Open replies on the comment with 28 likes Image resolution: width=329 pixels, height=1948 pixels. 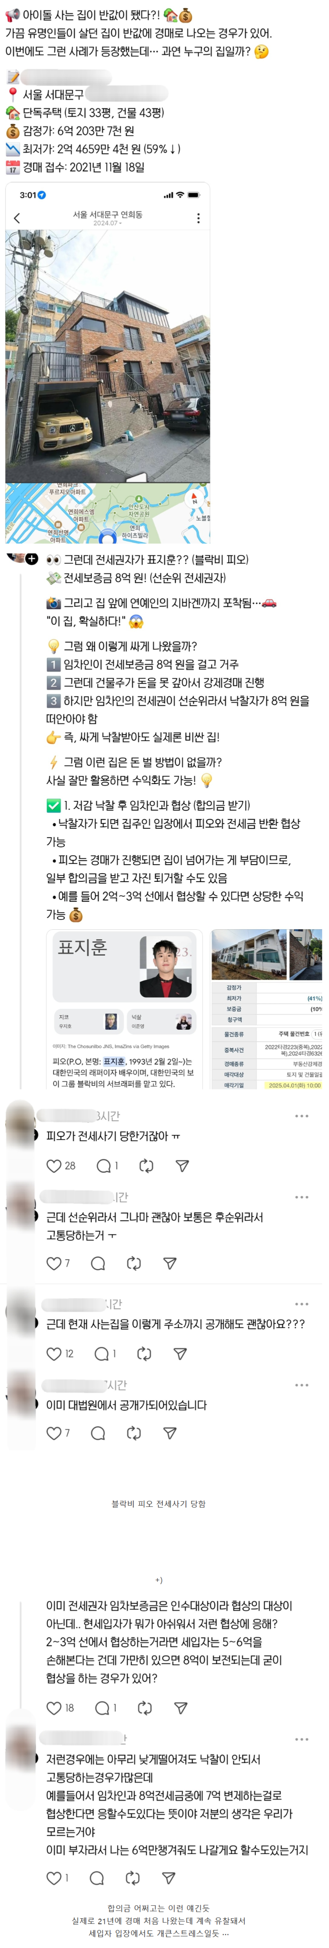coord(103,1166)
